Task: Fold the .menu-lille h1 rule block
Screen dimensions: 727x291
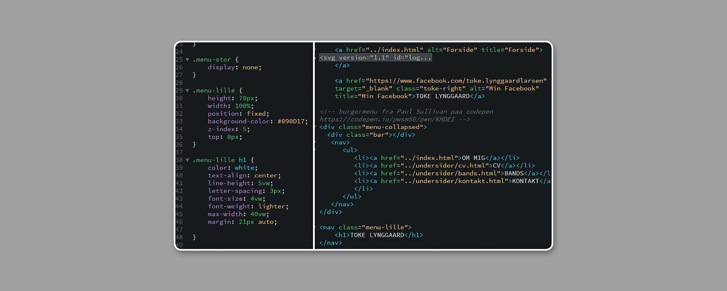Action: click(187, 160)
